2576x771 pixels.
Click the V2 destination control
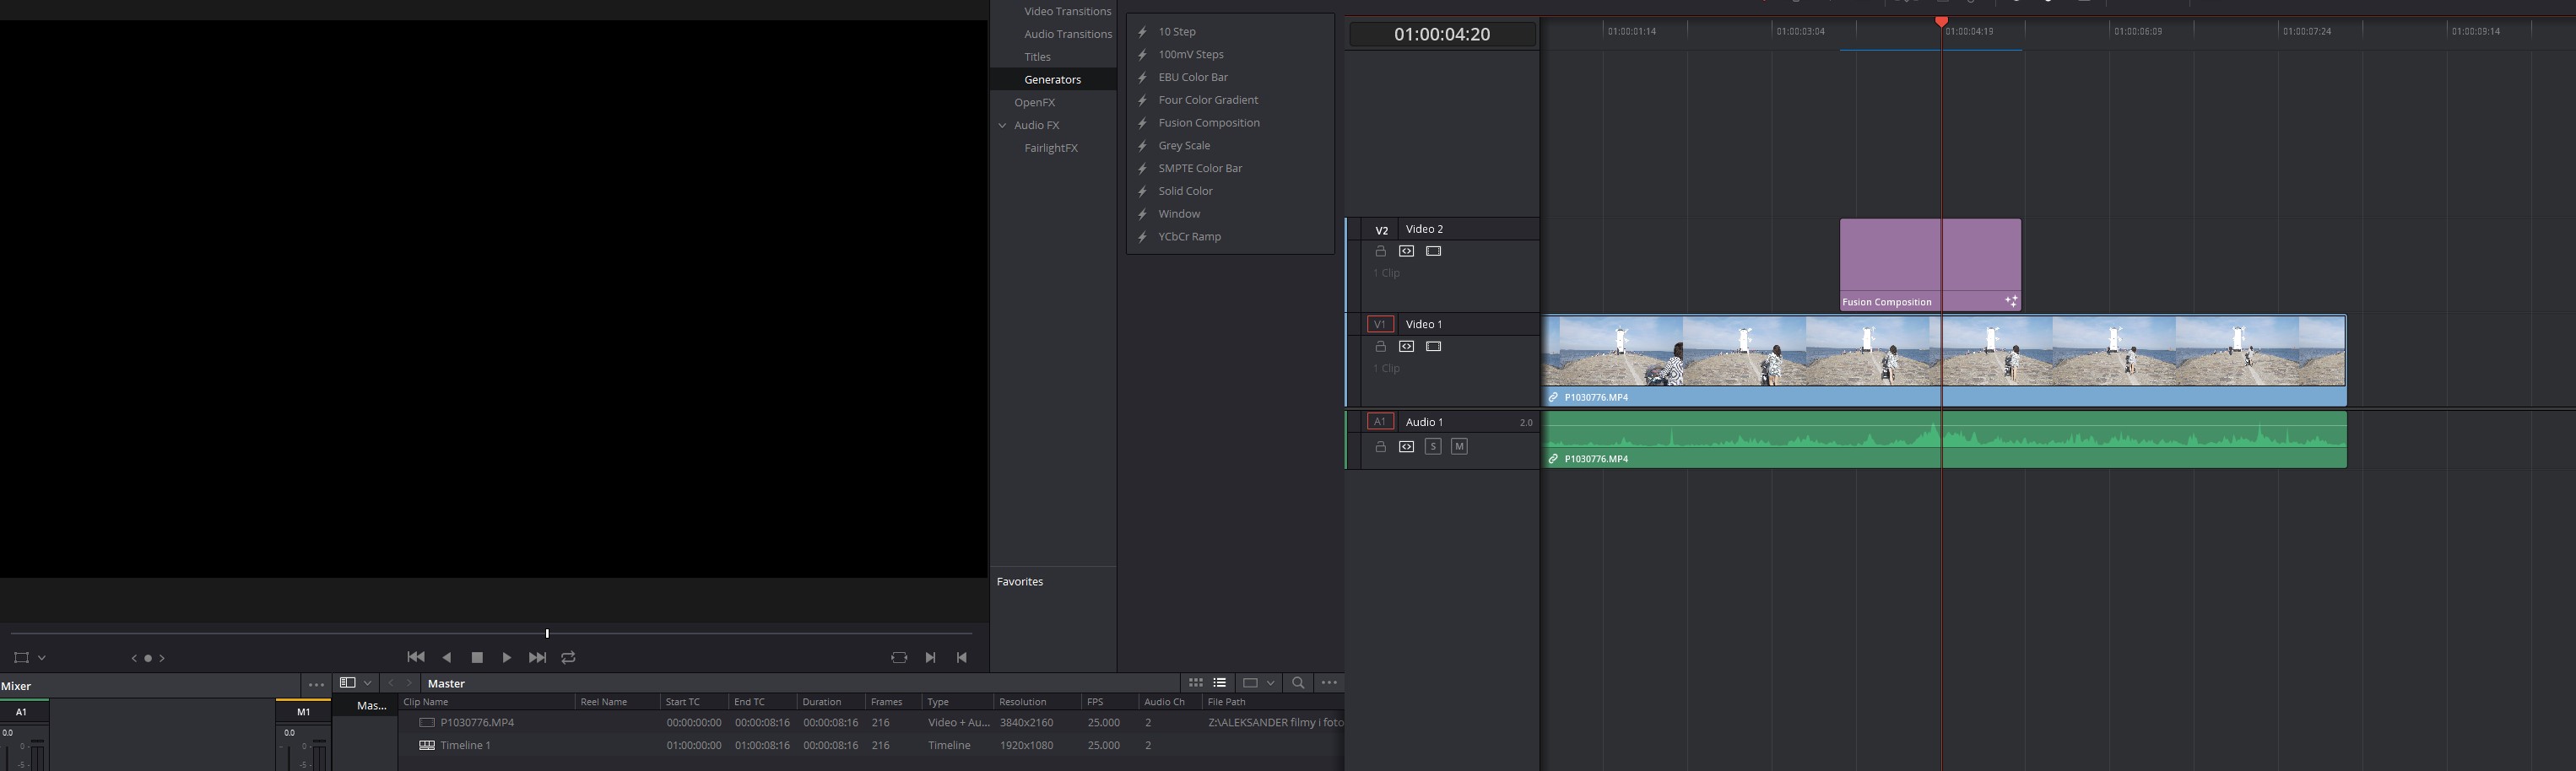coord(1381,230)
